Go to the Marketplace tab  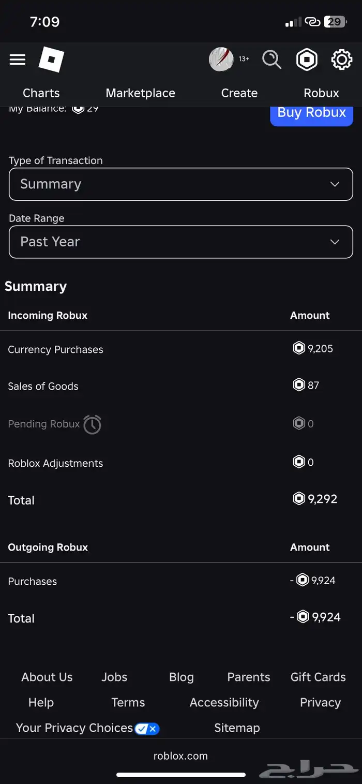140,93
